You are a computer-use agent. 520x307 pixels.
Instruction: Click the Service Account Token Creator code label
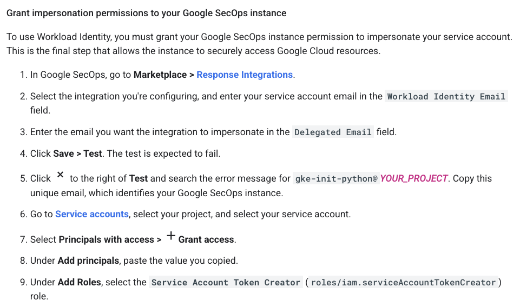tap(226, 283)
